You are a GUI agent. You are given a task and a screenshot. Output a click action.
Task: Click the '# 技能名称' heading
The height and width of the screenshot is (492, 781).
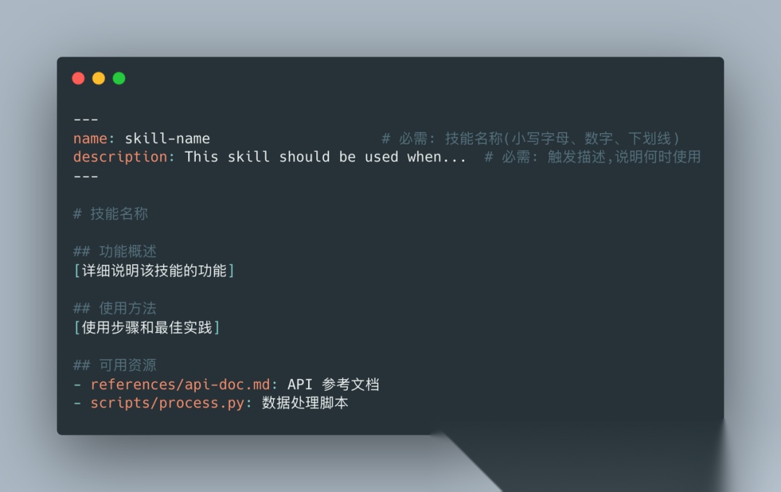coord(111,214)
